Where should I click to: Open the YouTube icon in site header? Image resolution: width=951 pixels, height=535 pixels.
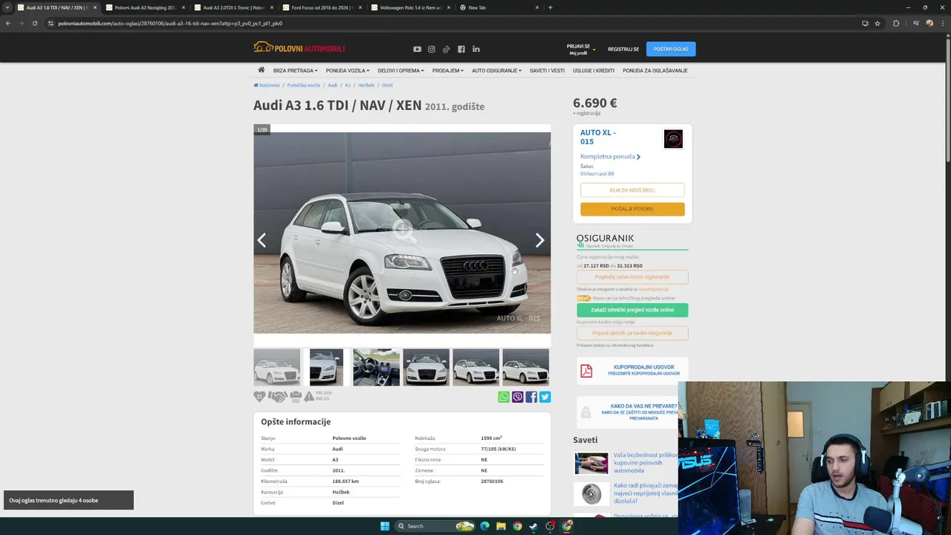(417, 49)
